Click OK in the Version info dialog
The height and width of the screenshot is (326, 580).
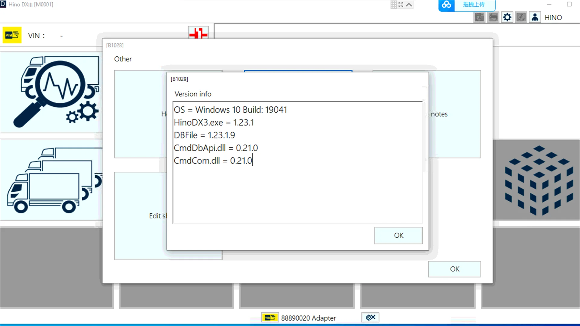398,235
